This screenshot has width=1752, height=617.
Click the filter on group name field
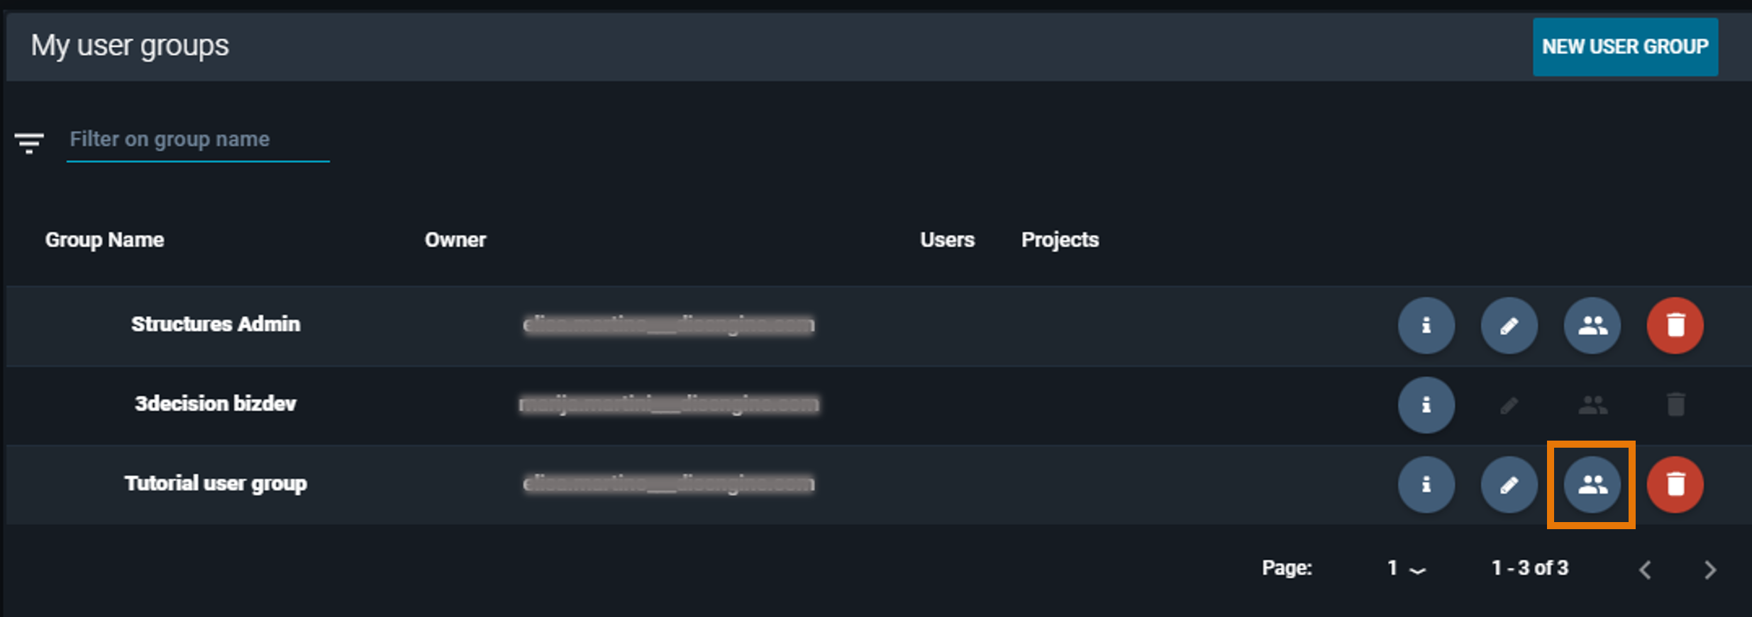coord(197,140)
